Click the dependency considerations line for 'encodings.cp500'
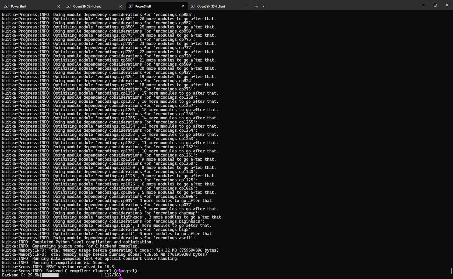The image size is (453, 279). click(98, 64)
